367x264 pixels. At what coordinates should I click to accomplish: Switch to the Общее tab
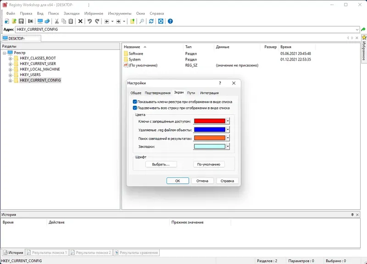136,93
